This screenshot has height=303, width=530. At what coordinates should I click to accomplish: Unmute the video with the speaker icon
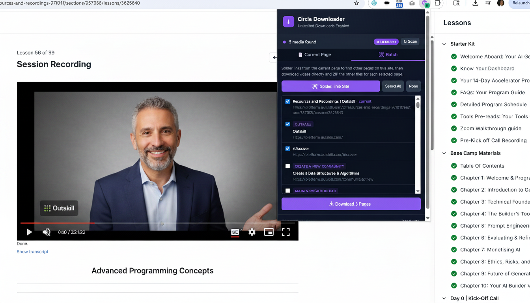click(47, 232)
